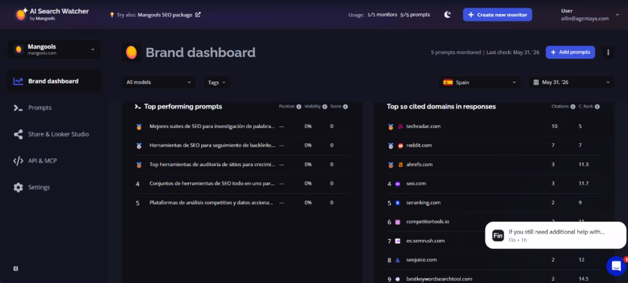
Task: Open Mangools SEO package link
Action: pyautogui.click(x=169, y=15)
